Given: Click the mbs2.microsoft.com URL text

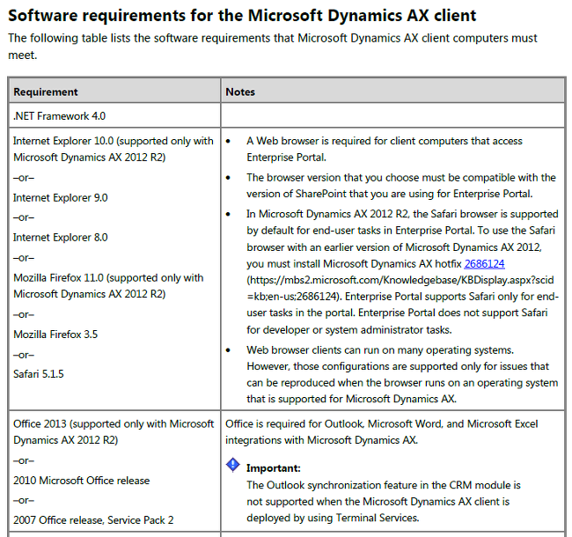Looking at the screenshot, I should pyautogui.click(x=400, y=288).
